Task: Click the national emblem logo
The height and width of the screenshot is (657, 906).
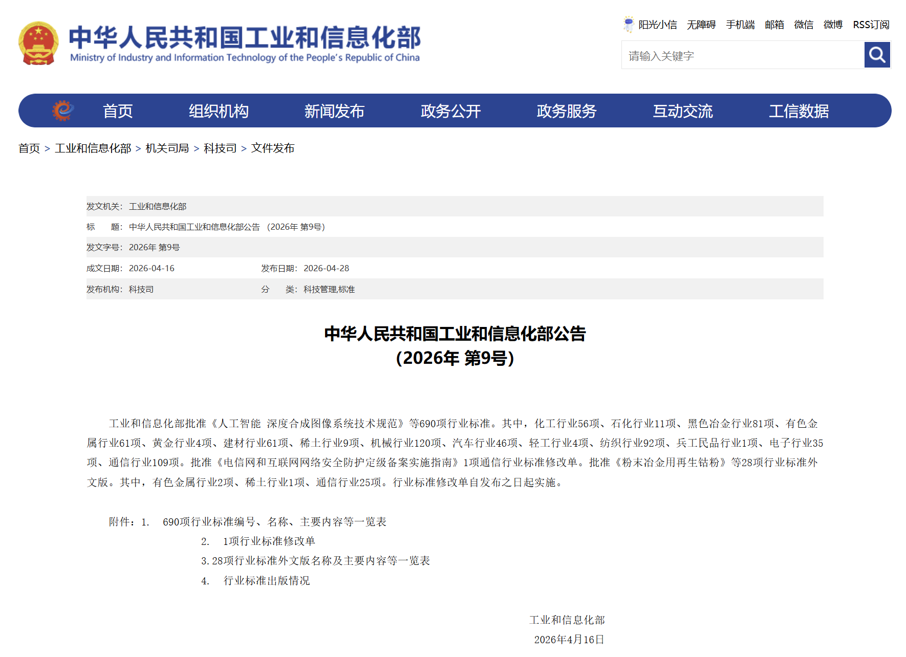Action: (38, 43)
